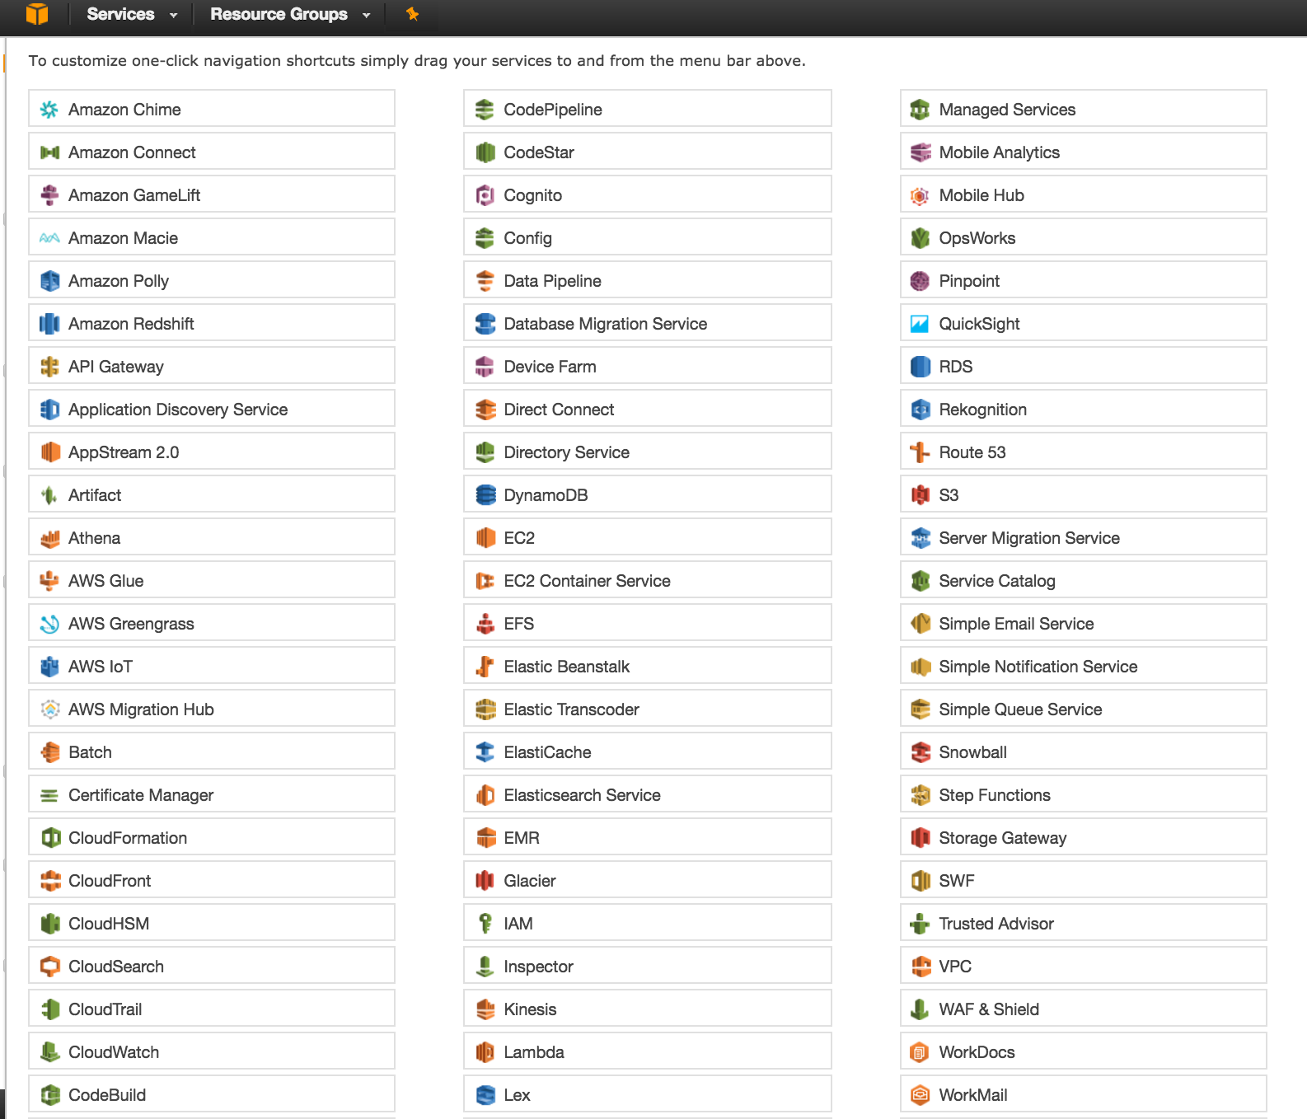Image resolution: width=1307 pixels, height=1119 pixels.
Task: Click the S3 icon
Action: click(920, 495)
